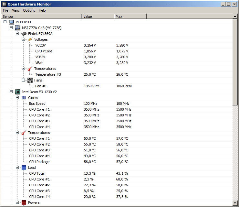The height and width of the screenshot is (207, 239).
Task: Click the Value column header
Action: (x=98, y=16)
